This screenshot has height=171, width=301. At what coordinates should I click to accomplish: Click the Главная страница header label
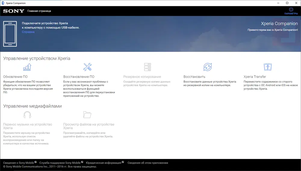coord(39,11)
